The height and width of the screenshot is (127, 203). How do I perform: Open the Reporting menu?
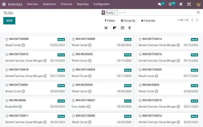[x=83, y=4]
